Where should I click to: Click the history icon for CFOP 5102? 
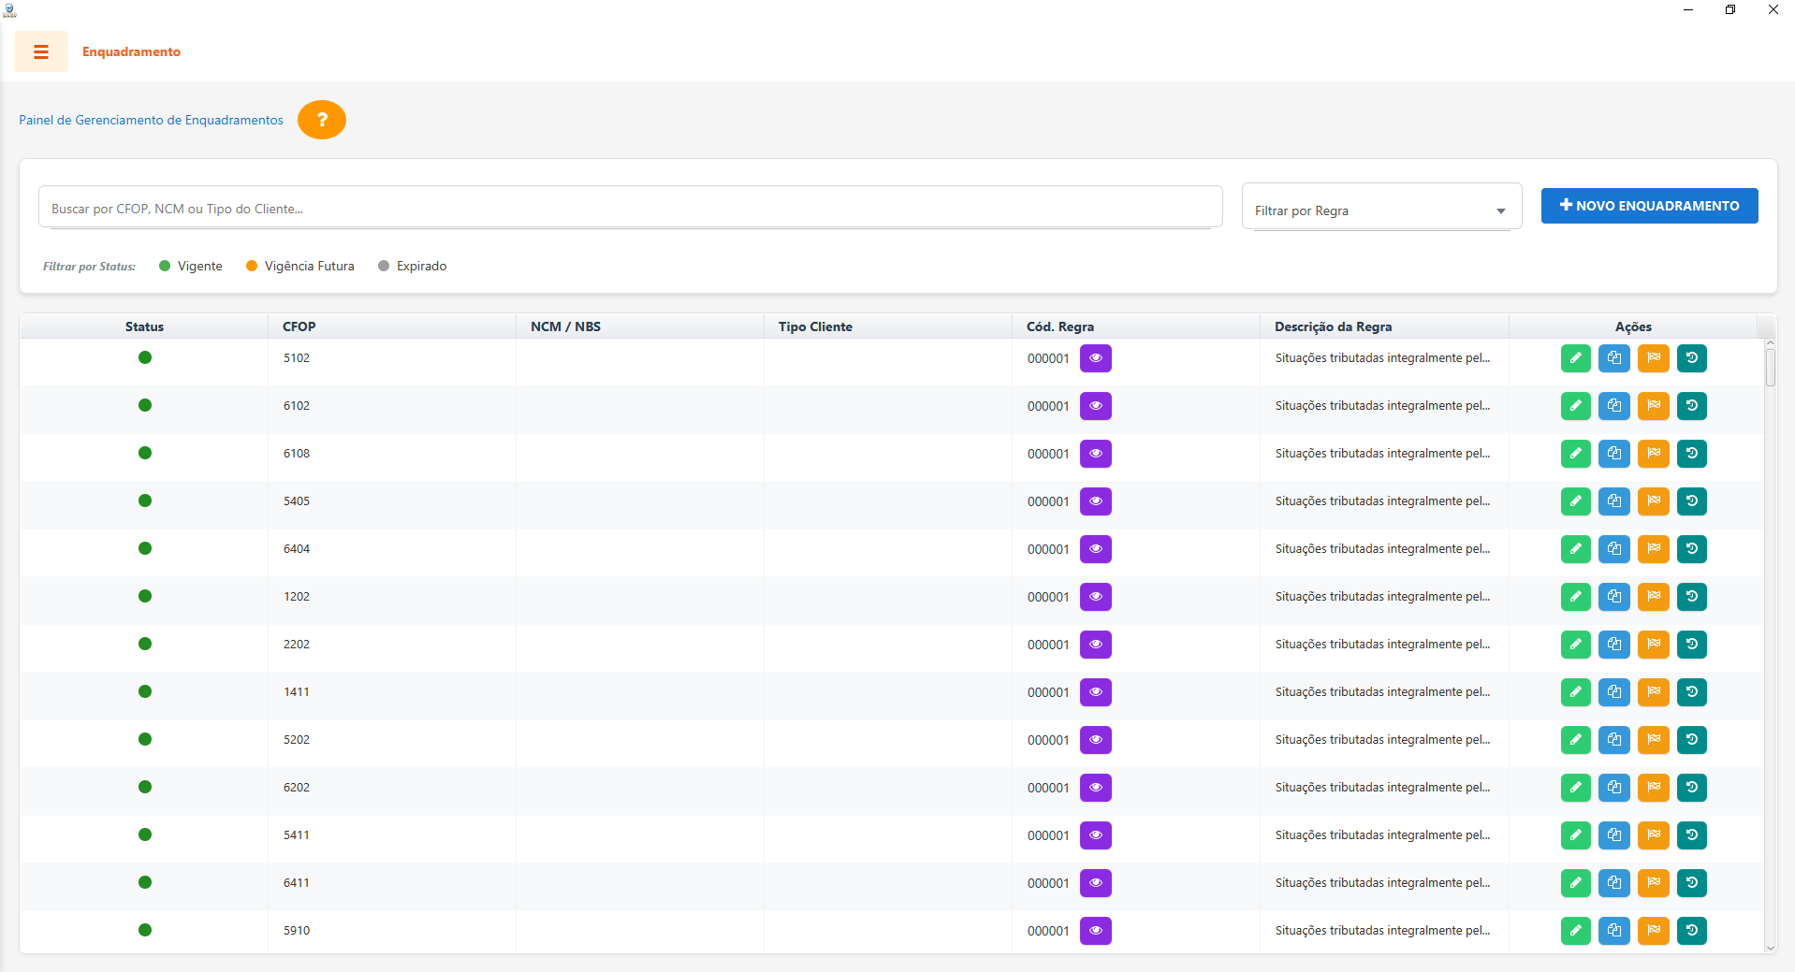click(1692, 358)
